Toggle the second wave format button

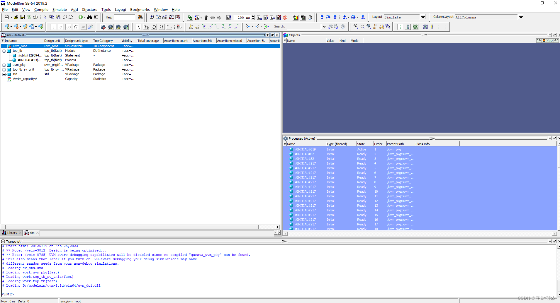pyautogui.click(x=408, y=27)
